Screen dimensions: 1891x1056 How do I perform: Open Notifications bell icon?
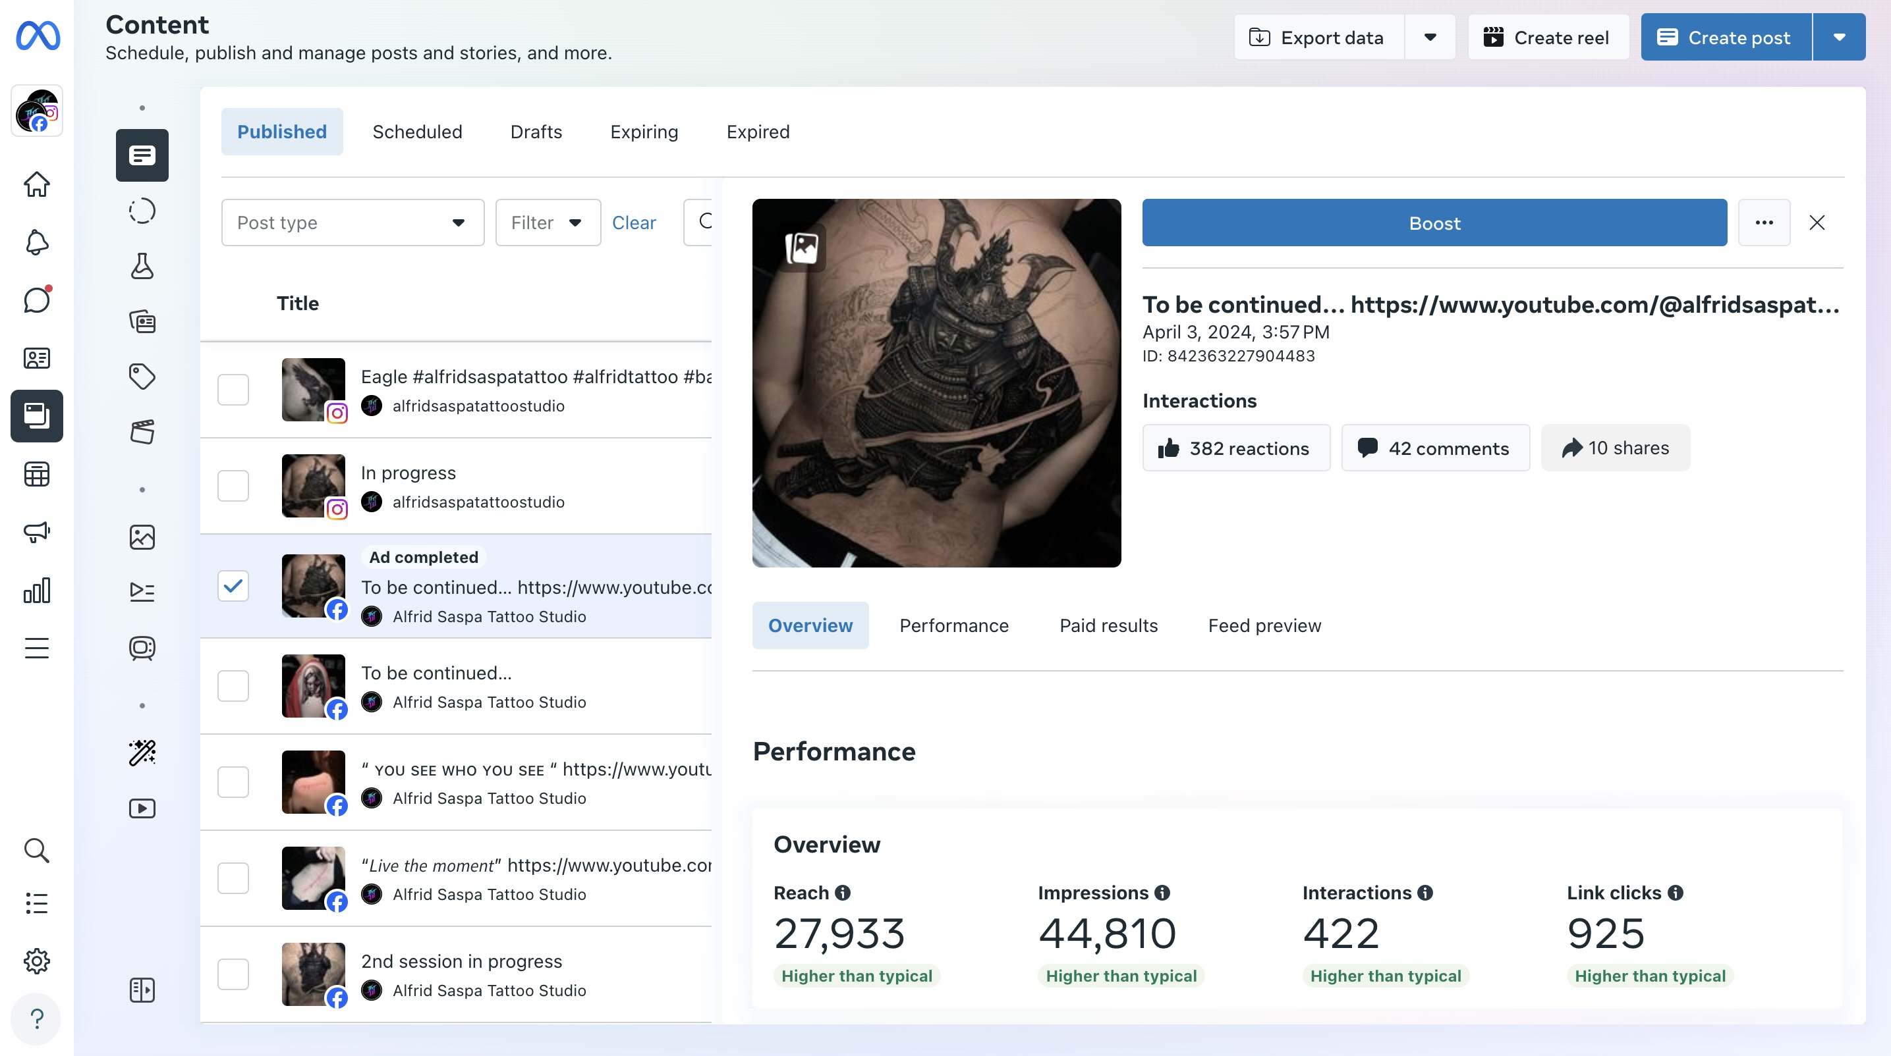tap(37, 242)
